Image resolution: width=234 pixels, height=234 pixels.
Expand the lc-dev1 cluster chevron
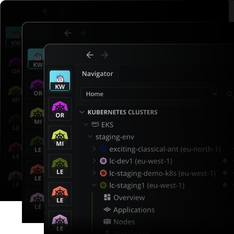click(x=94, y=161)
